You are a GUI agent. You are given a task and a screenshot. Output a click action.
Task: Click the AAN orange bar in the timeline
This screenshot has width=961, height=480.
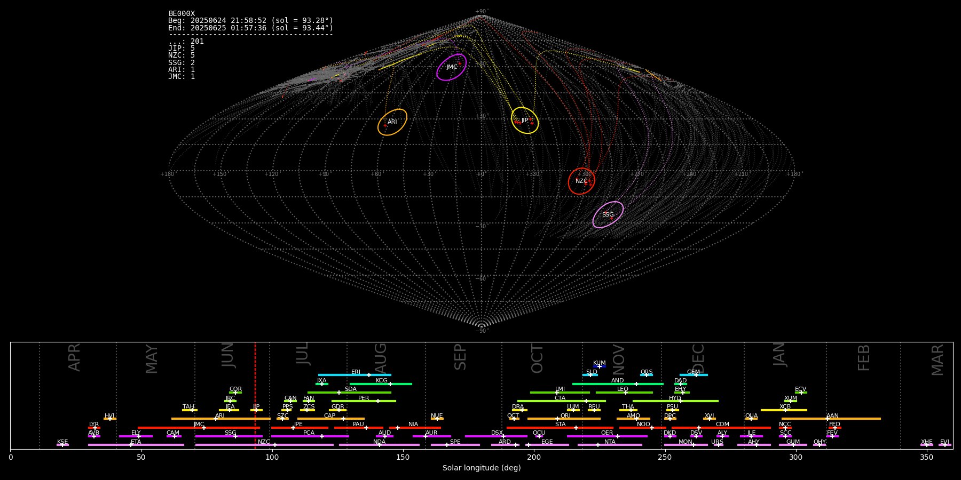[x=831, y=419]
